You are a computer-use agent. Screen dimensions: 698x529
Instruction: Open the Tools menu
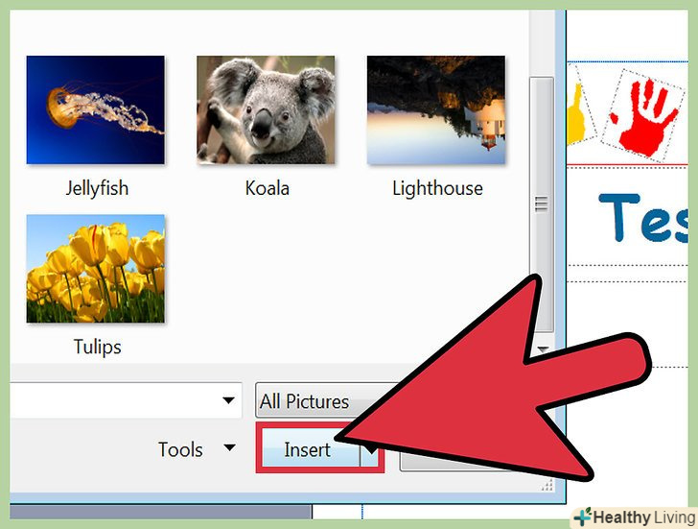(x=180, y=449)
